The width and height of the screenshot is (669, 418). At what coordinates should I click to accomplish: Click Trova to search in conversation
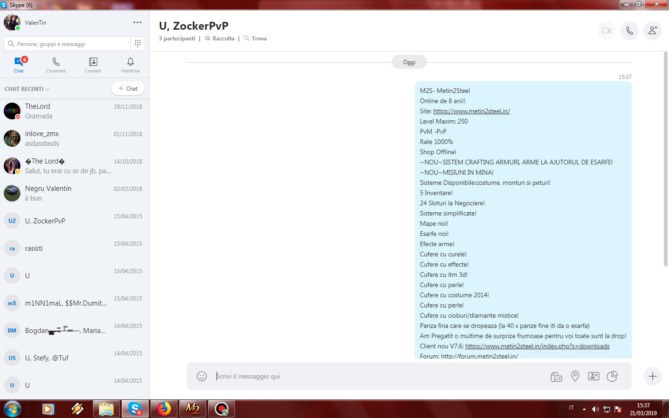256,39
